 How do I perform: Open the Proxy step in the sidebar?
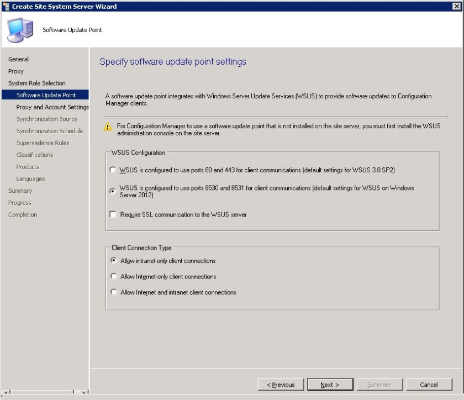click(x=15, y=71)
